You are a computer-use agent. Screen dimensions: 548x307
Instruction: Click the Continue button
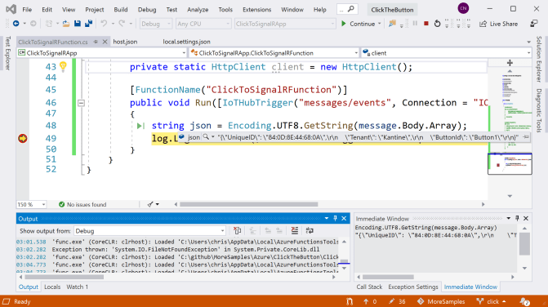[x=358, y=24]
